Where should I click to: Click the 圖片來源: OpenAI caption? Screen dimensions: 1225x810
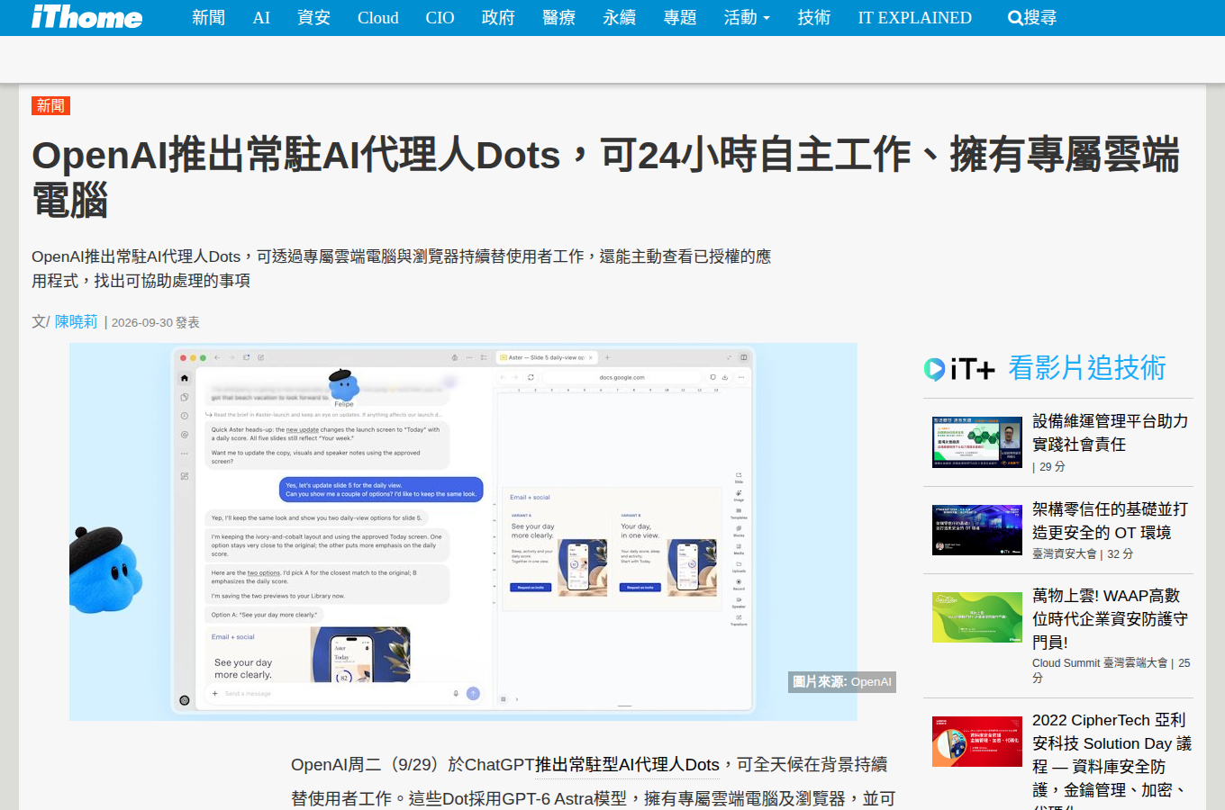[x=842, y=682]
